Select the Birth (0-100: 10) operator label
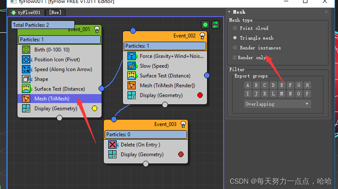 coord(52,50)
